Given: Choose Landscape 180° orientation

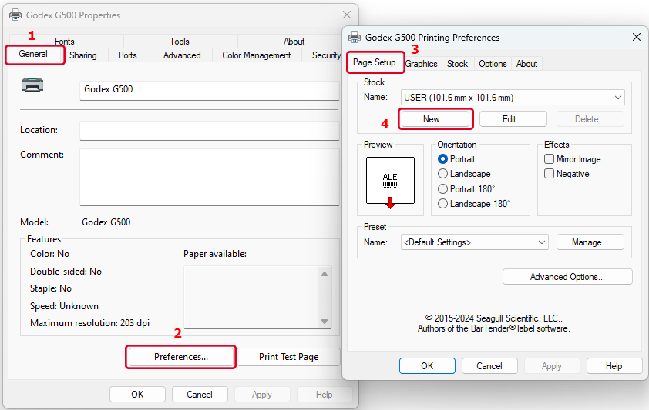Looking at the screenshot, I should pos(443,204).
